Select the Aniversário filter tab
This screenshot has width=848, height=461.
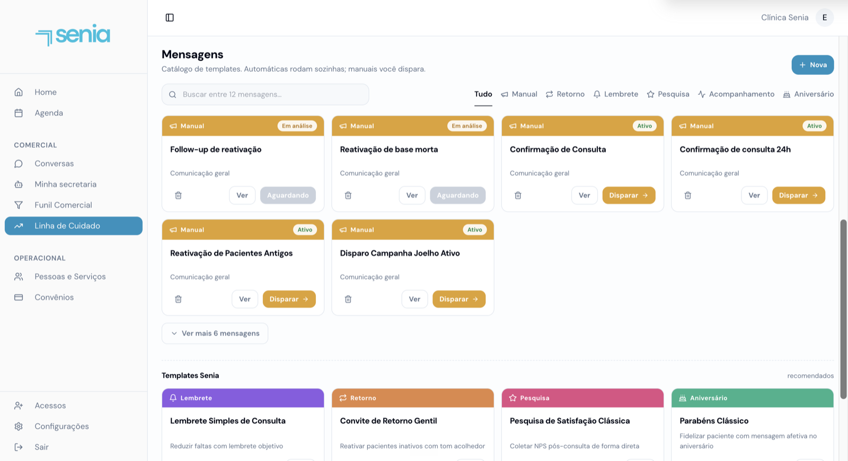[x=808, y=94]
